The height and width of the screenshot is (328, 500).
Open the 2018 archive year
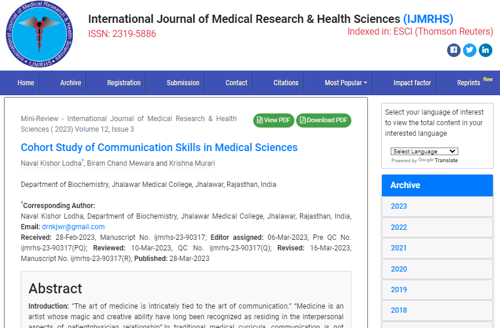point(399,310)
